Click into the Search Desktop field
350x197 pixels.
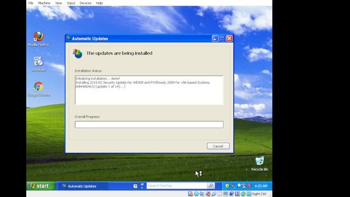point(177,186)
